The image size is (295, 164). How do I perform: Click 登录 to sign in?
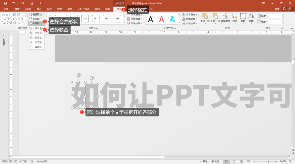pos(277,9)
